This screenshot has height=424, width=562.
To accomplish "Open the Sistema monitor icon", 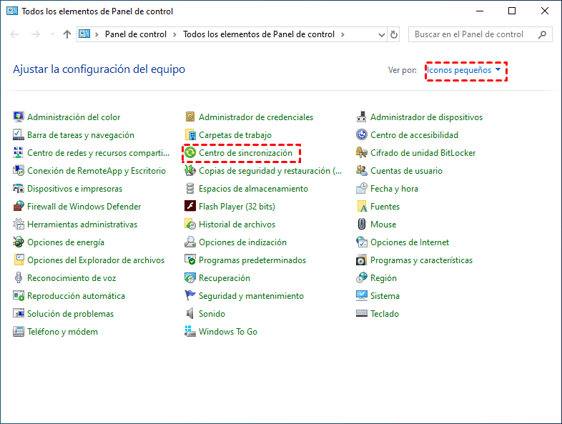I will (x=362, y=296).
